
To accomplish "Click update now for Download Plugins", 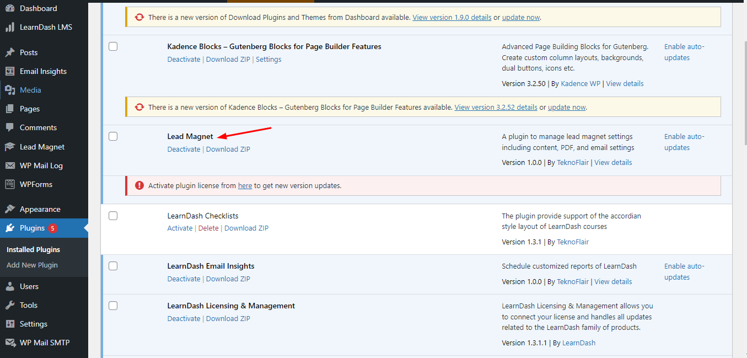I will [521, 17].
